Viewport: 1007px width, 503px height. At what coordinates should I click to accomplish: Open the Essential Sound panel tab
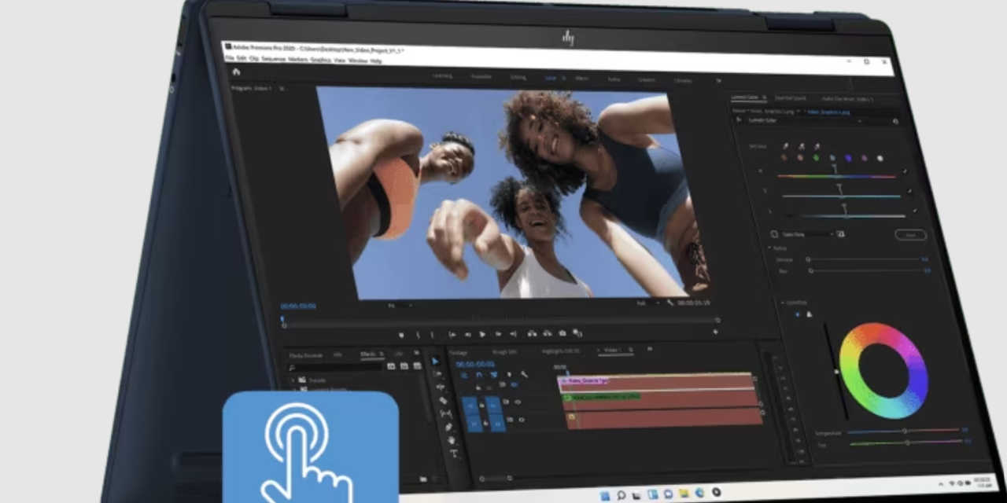(x=791, y=98)
